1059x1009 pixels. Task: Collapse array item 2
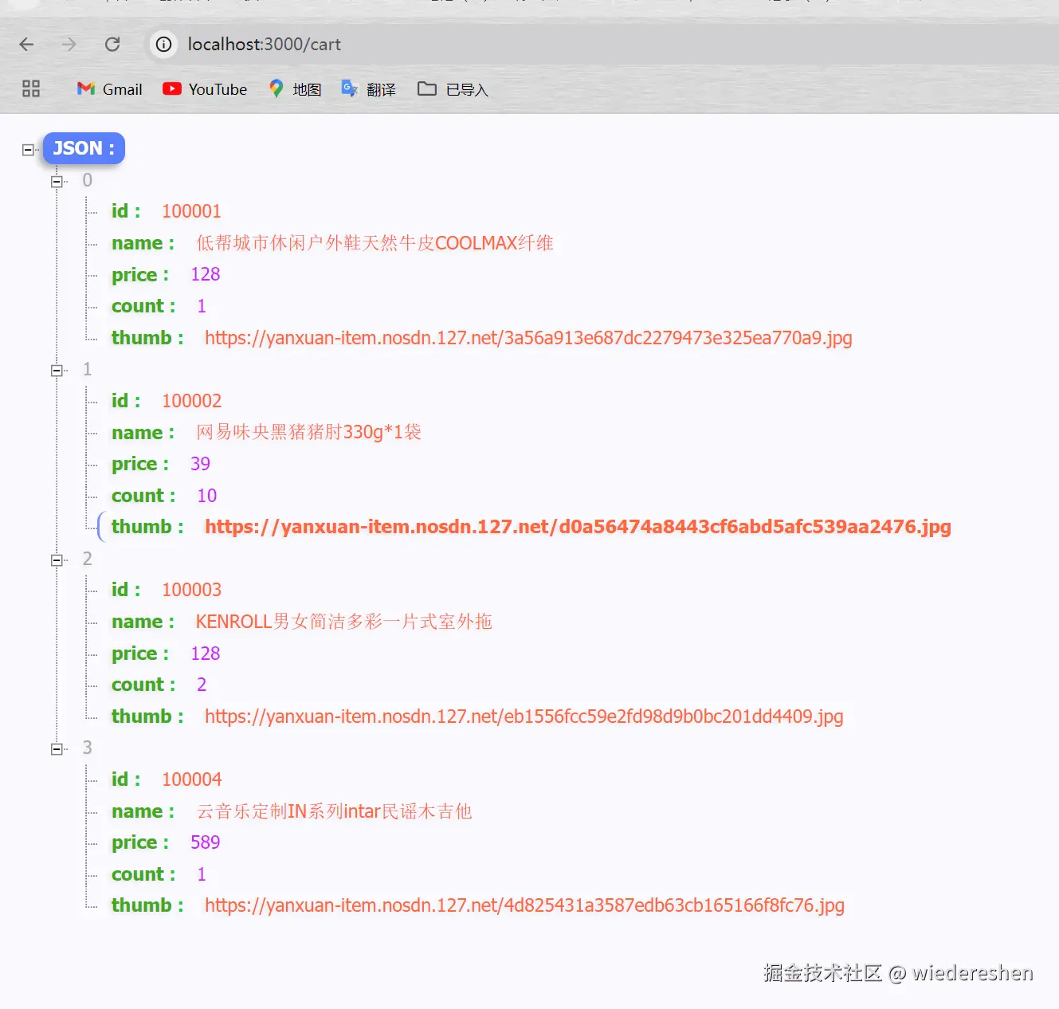point(57,560)
